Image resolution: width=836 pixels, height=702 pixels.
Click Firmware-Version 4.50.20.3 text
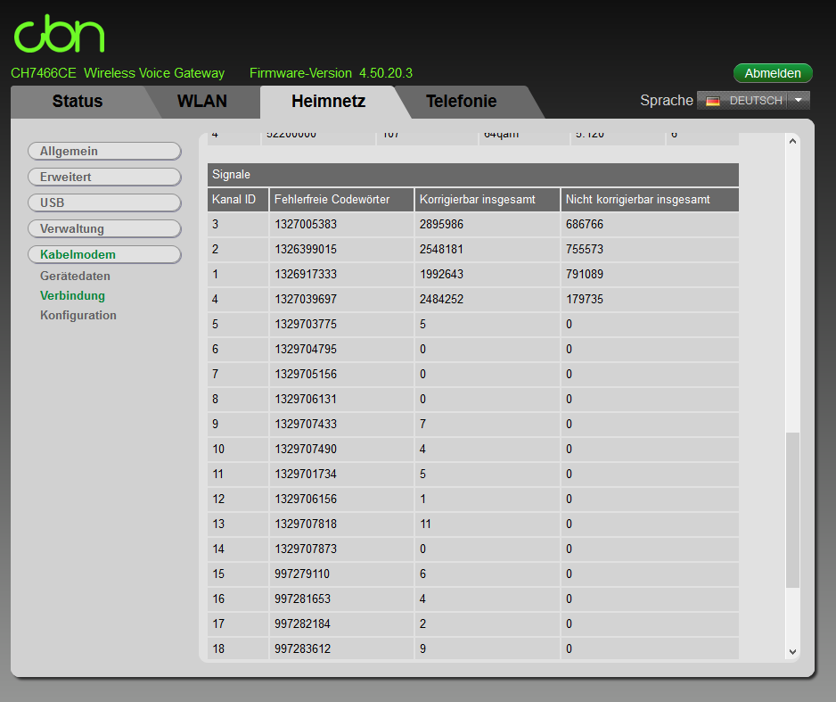tap(331, 73)
